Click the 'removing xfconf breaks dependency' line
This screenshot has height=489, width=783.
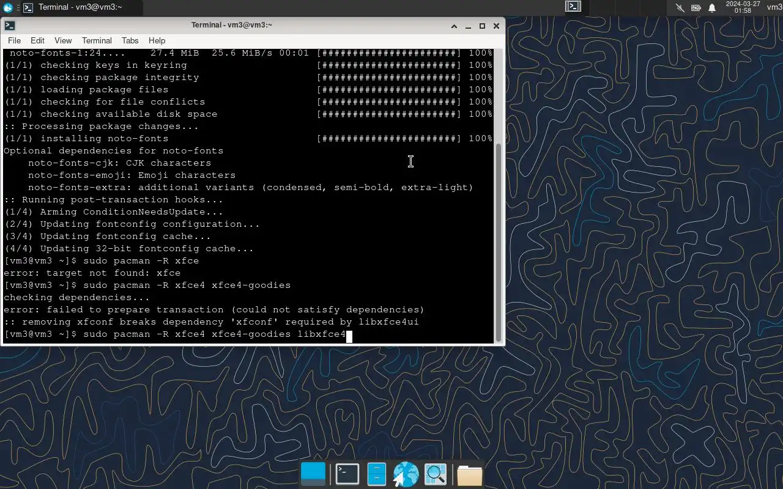coord(212,322)
